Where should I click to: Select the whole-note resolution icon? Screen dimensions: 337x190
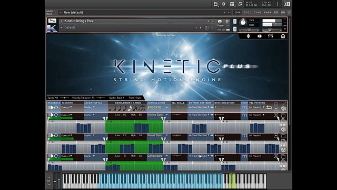click(x=110, y=110)
